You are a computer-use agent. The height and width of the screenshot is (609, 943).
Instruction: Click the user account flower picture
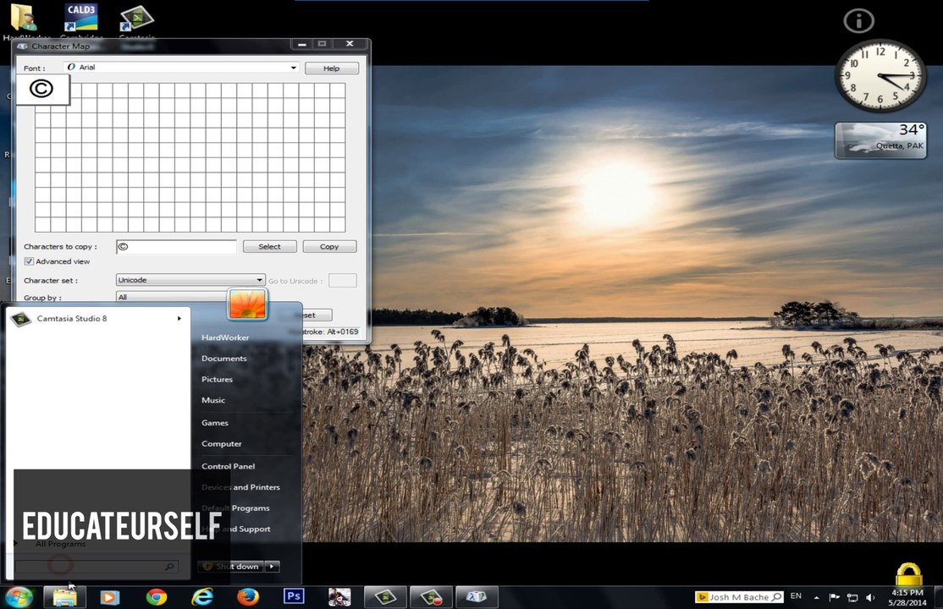tap(247, 304)
